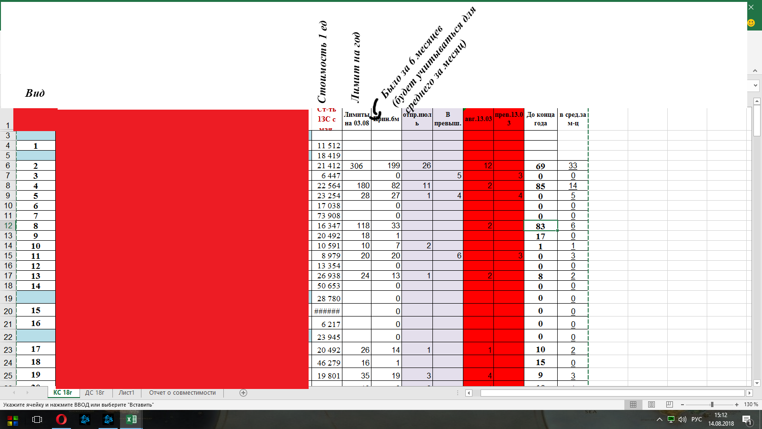Screen dimensions: 762x429
Task: Click the До конца года header cell
Action: (541, 119)
